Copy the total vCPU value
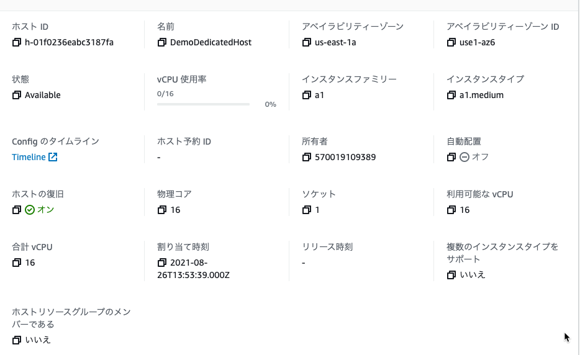The height and width of the screenshot is (355, 580). pyautogui.click(x=17, y=263)
